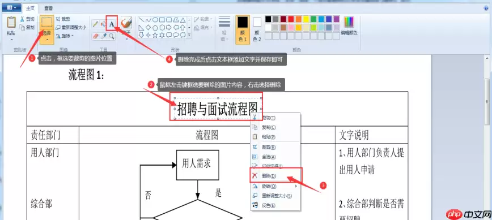The height and width of the screenshot is (220, 492).
Task: Click the 招聘与面试流程图 selected title on canvas
Action: point(218,109)
